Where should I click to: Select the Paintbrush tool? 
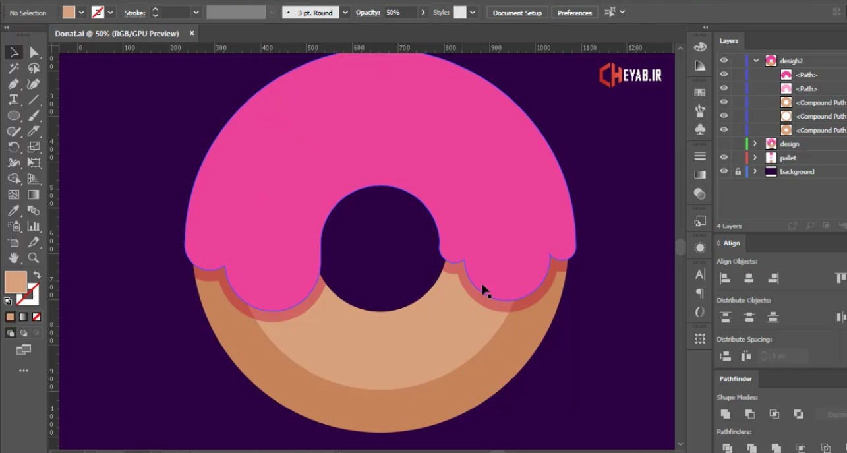34,115
